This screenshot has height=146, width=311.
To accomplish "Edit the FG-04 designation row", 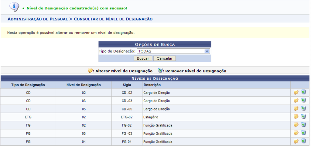I will tap(296, 141).
